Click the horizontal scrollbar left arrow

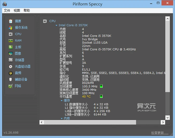[42, 122]
